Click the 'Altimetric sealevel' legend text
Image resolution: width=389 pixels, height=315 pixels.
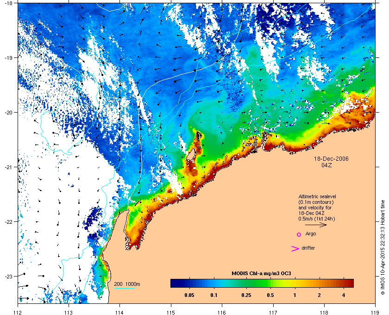coord(317,196)
